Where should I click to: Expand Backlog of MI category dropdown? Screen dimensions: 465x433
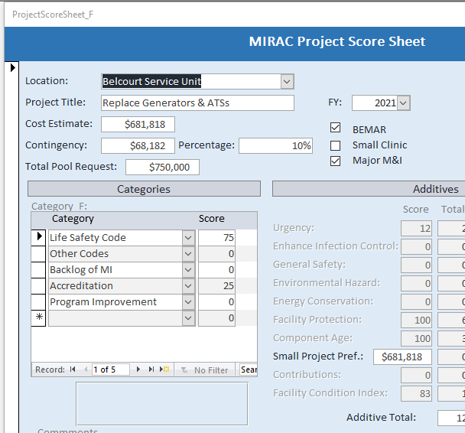[x=188, y=269]
